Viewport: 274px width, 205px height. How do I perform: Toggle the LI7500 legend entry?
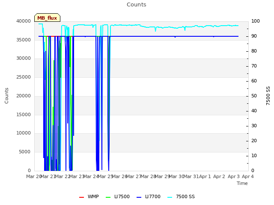tap(118, 196)
